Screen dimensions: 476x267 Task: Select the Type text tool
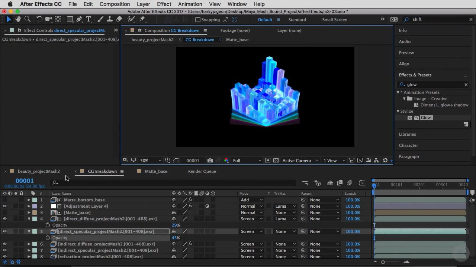tap(89, 19)
